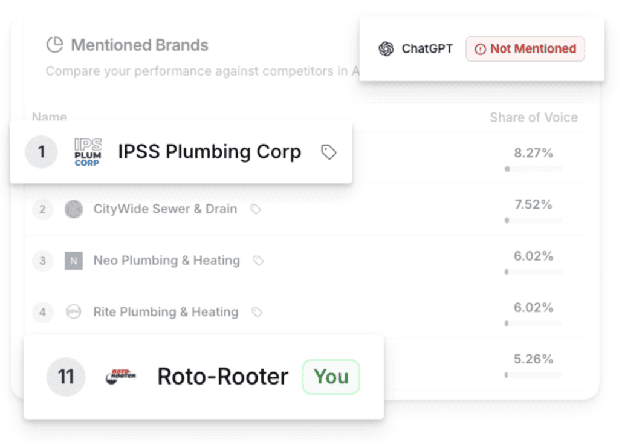Click the rank 11 number badge
619x445 pixels.
coord(66,377)
